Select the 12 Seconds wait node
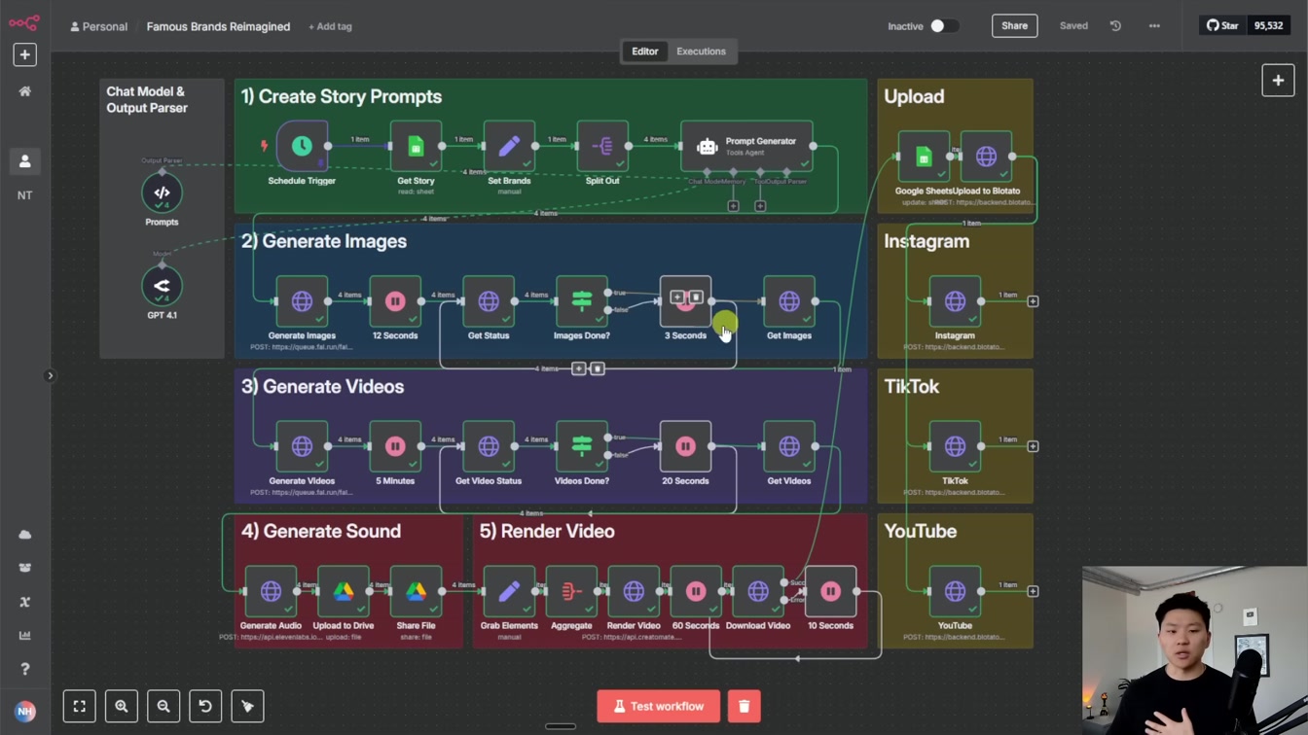Viewport: 1308px width, 735px height. (395, 301)
